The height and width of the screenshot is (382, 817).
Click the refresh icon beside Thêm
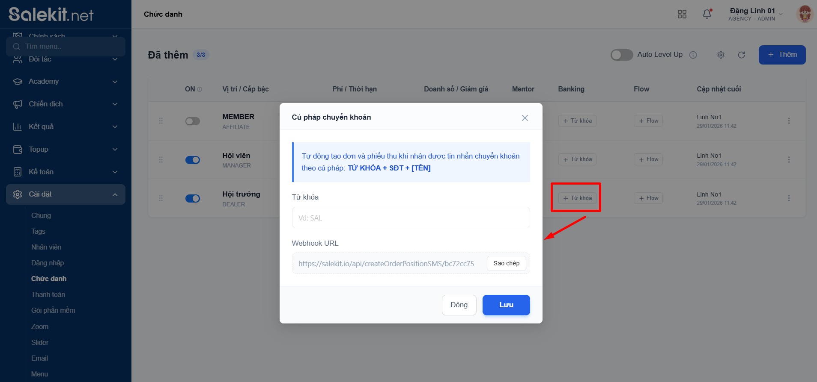click(x=742, y=55)
